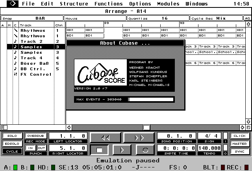Click the Stop transport button
Image resolution: width=252 pixels, height=171 pixels.
pyautogui.click(x=100, y=150)
